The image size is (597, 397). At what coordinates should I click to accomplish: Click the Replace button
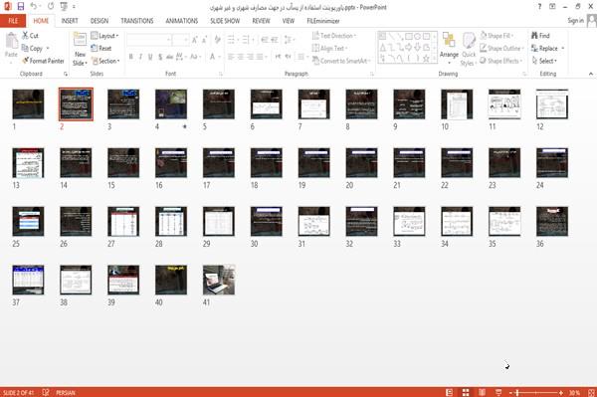tap(548, 49)
